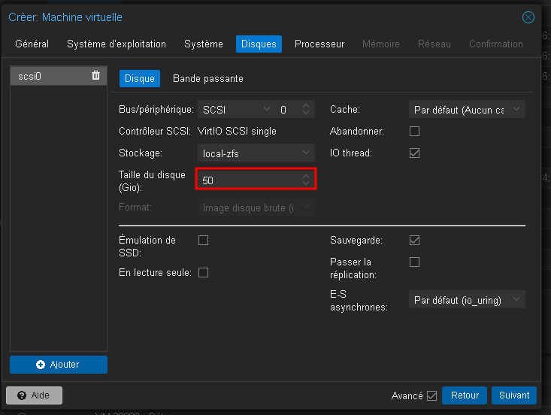551x415 pixels.
Task: Click the Suivant button
Action: click(514, 395)
